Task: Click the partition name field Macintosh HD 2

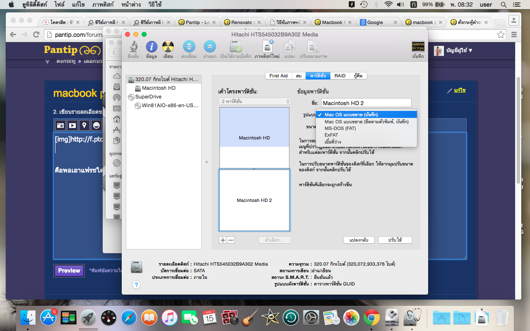Action: [x=366, y=103]
